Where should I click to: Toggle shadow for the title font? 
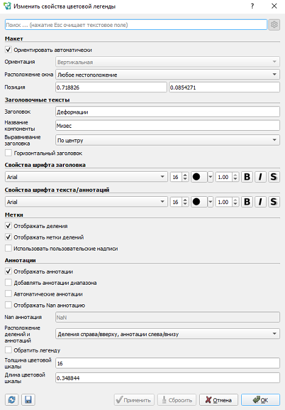pos(274,177)
